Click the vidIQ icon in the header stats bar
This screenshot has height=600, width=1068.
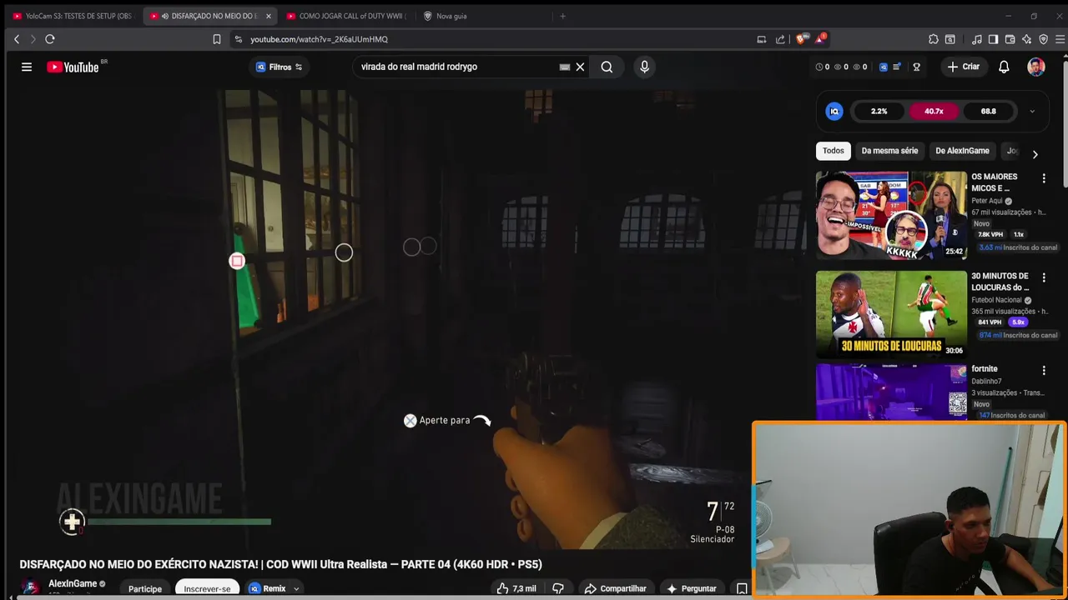coord(884,67)
